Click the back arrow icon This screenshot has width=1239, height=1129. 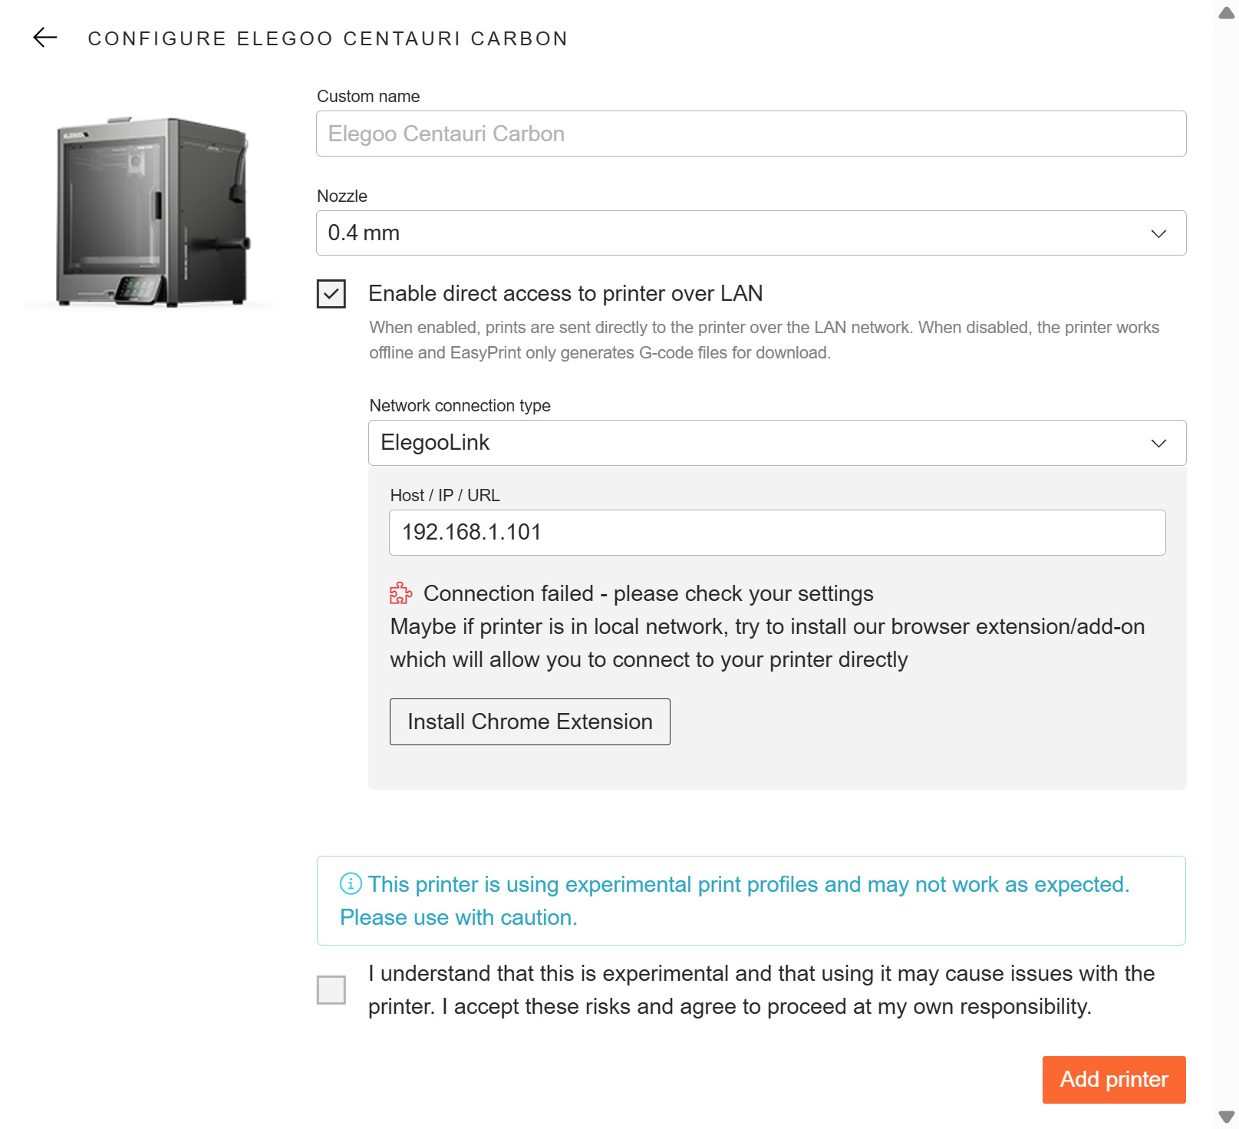45,38
